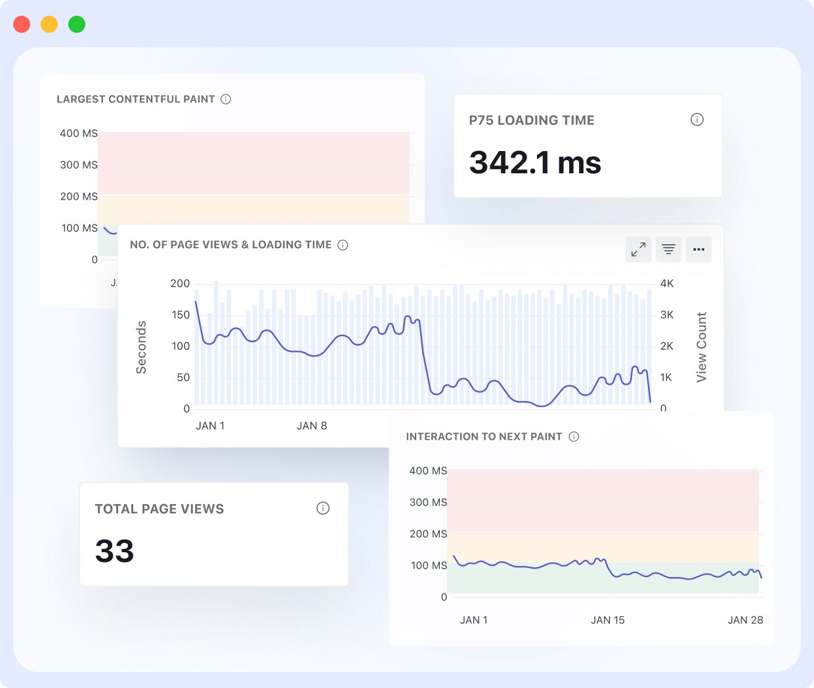Click the JAN 28 label on Interaction chart
814x688 pixels.
coord(745,620)
